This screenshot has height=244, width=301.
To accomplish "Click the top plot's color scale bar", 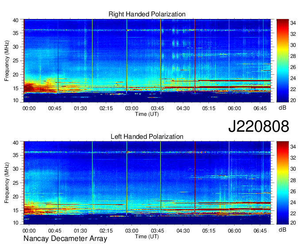I will click(x=282, y=61).
